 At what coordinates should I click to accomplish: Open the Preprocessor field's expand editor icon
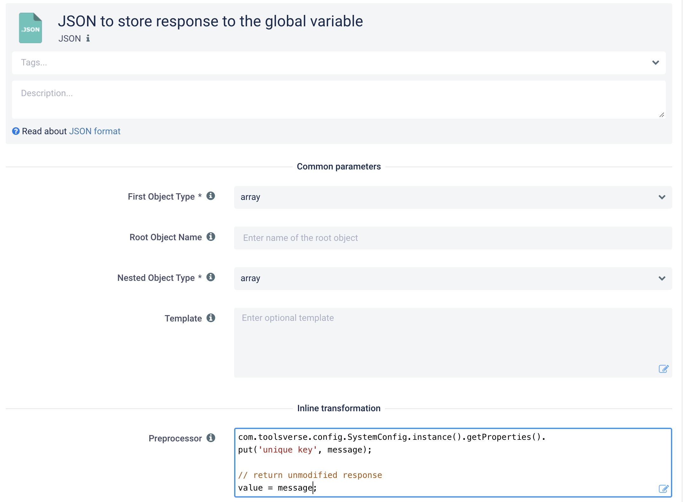tap(663, 489)
